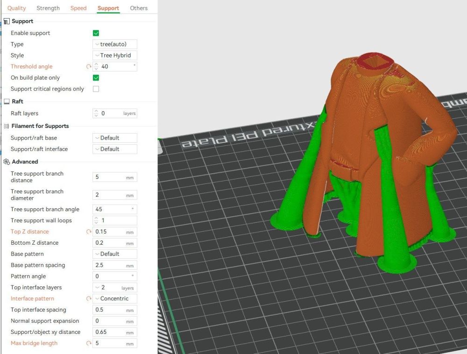Click the Max bridge length label
This screenshot has width=467, height=354.
tap(34, 343)
